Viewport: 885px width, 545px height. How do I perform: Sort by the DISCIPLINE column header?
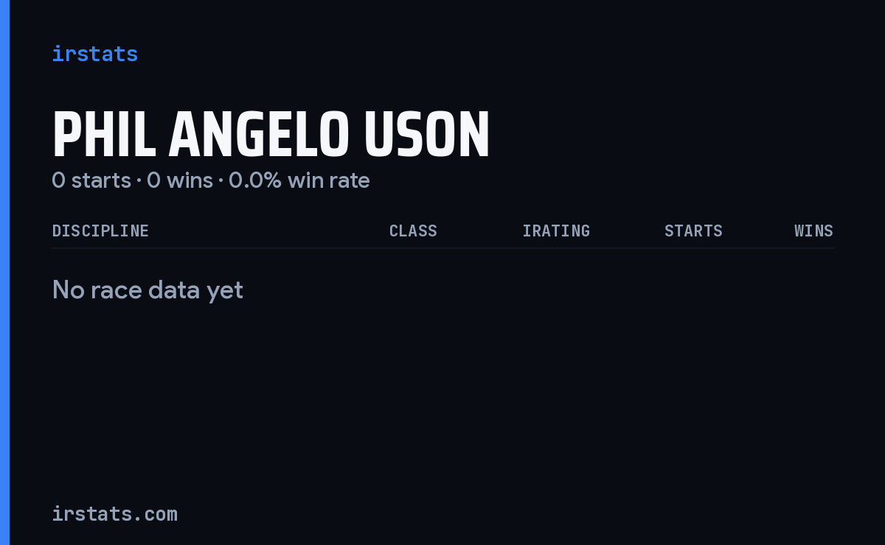tap(100, 231)
